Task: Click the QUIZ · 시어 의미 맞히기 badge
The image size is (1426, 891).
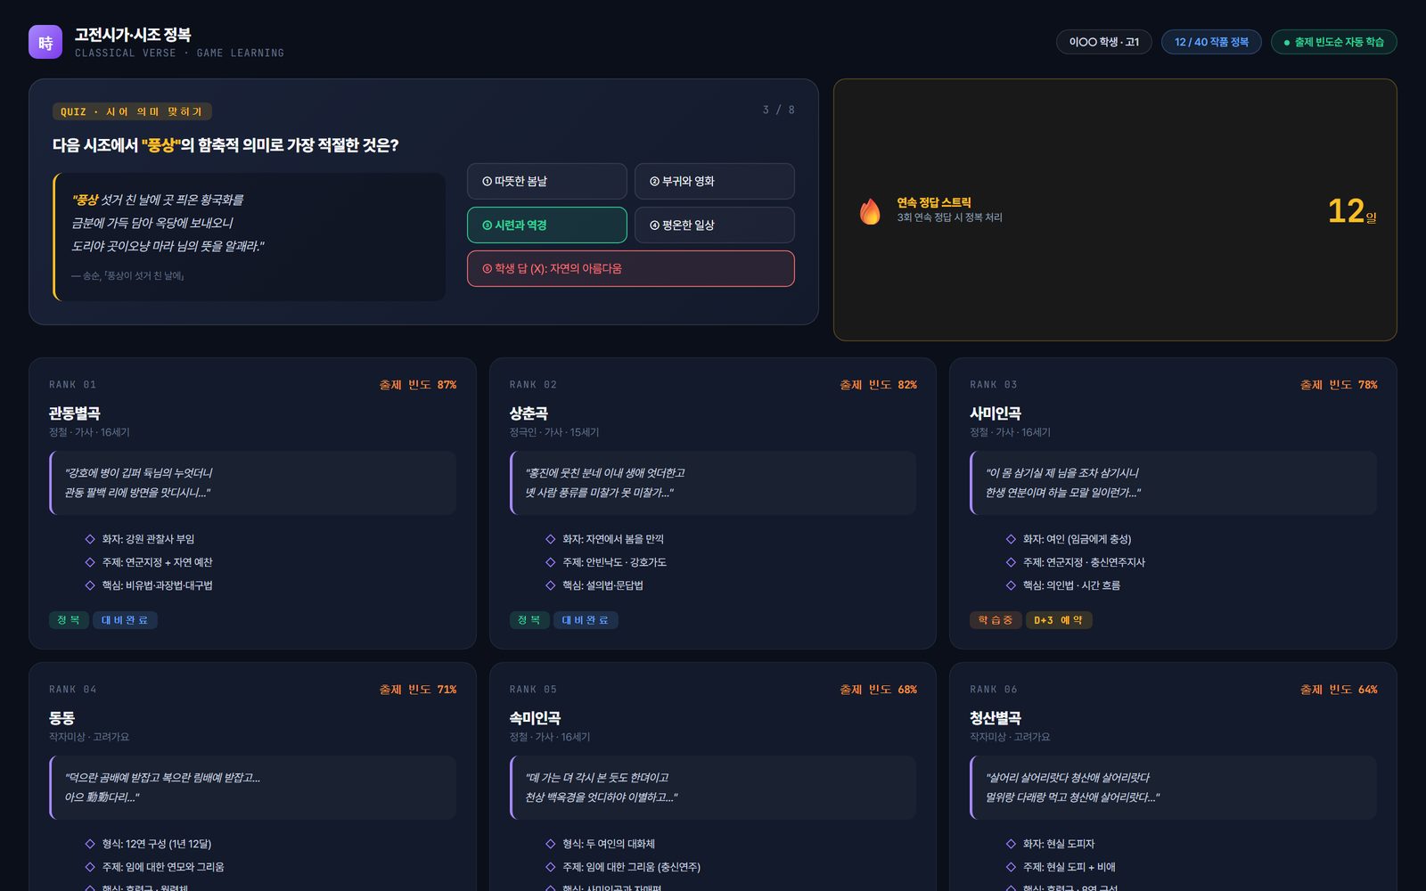Action: 132,111
